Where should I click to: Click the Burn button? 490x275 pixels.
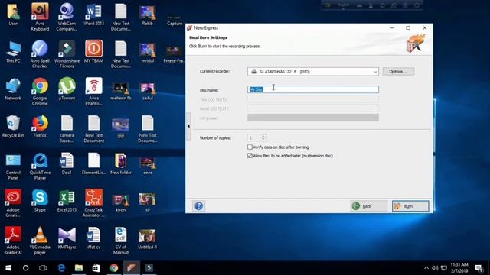(x=410, y=206)
